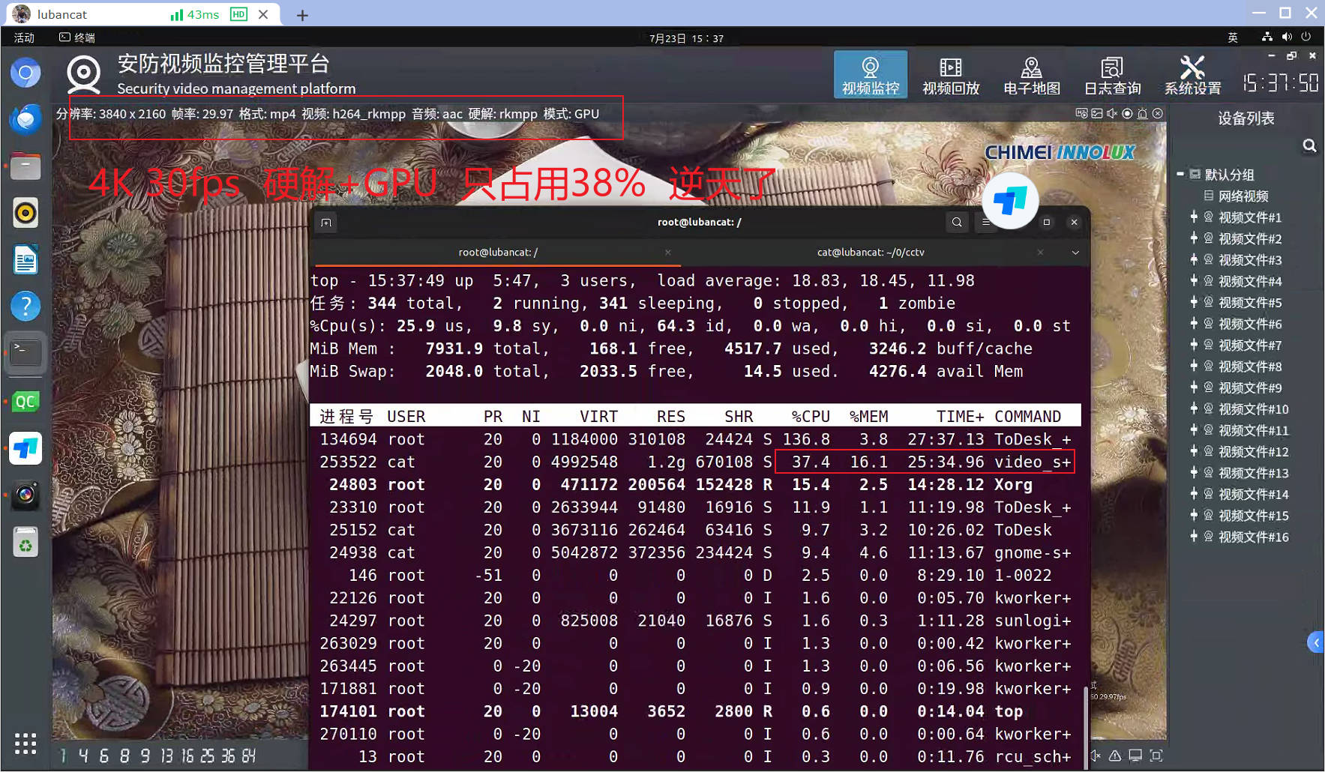The width and height of the screenshot is (1325, 772).
Task: Click the alarm bell icon in video toolbar
Action: pos(1142,114)
